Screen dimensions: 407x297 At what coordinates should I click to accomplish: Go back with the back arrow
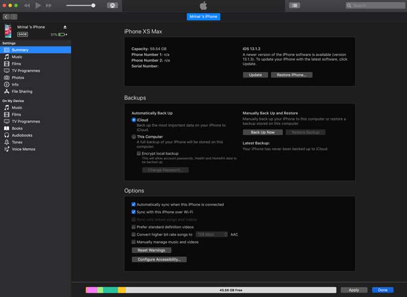[6, 17]
